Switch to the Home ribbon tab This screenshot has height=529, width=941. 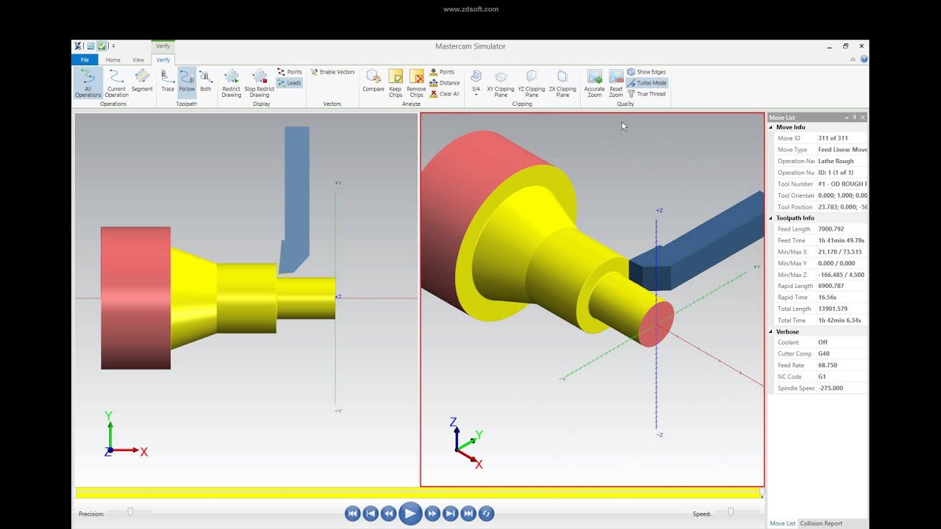point(113,60)
